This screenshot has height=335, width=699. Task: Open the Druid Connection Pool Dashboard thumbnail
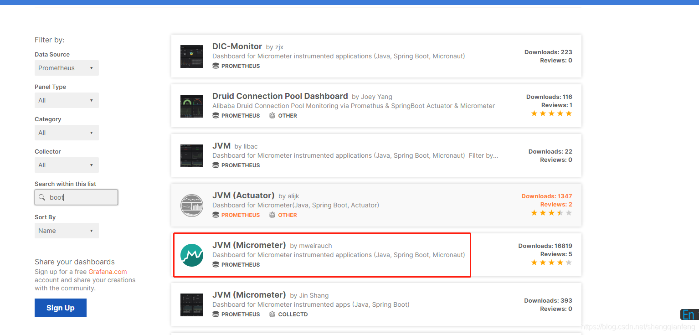192,106
